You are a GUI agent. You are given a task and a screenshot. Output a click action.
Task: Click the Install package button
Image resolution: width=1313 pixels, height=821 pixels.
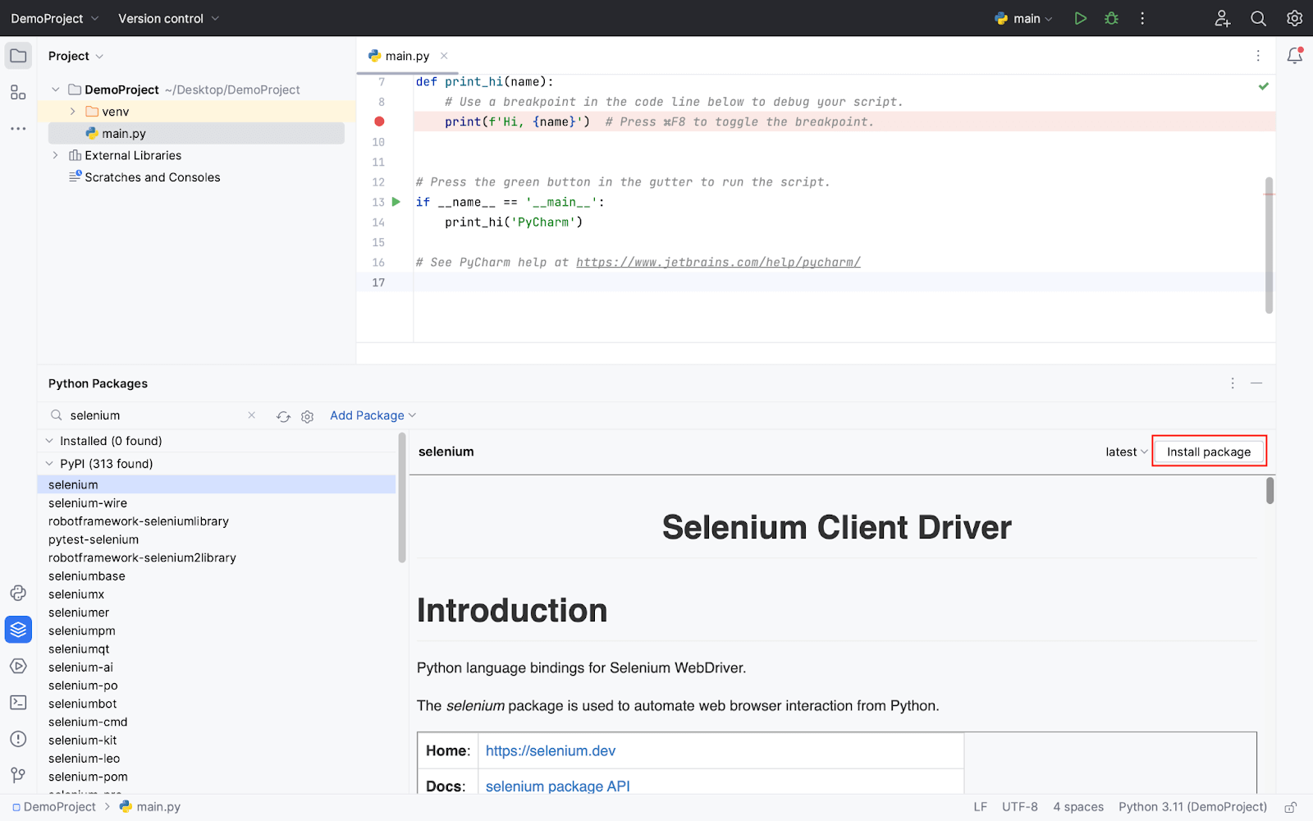[x=1209, y=452]
